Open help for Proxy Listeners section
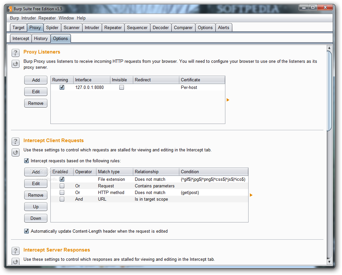The height and width of the screenshot is (275, 342). click(x=16, y=53)
